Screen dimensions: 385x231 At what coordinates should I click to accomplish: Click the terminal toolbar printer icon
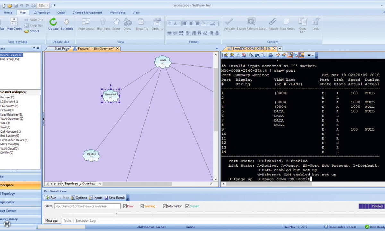[x=270, y=55]
